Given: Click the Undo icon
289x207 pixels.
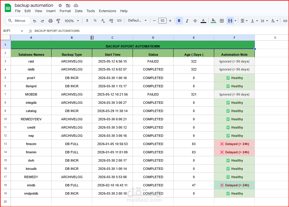Looking at the screenshot, I should (35, 21).
